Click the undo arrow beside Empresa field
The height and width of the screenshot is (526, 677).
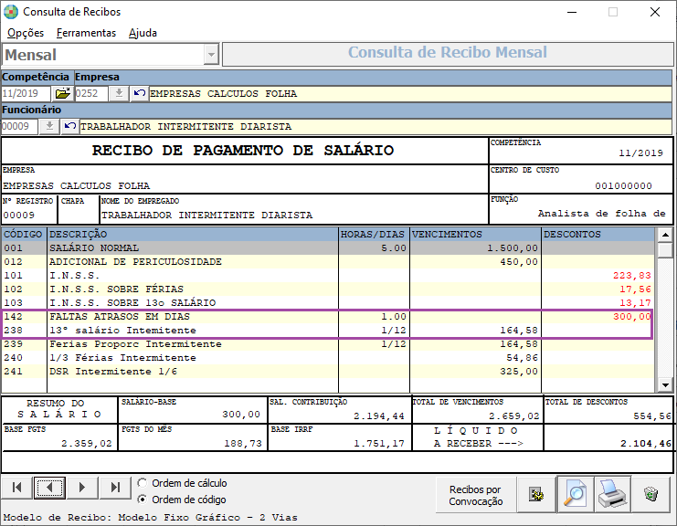point(139,93)
